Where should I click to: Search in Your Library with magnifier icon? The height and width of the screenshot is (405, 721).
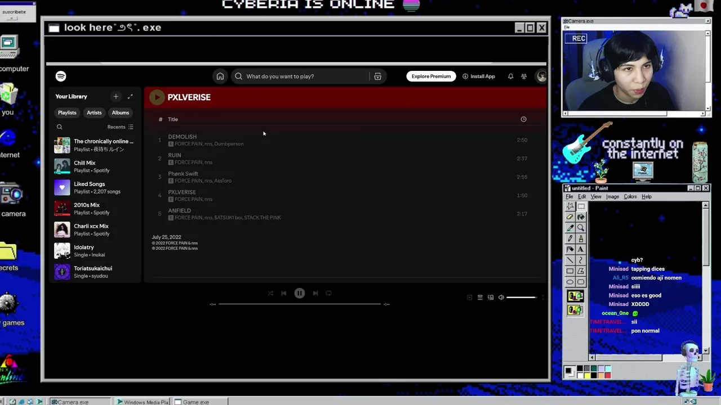59,127
